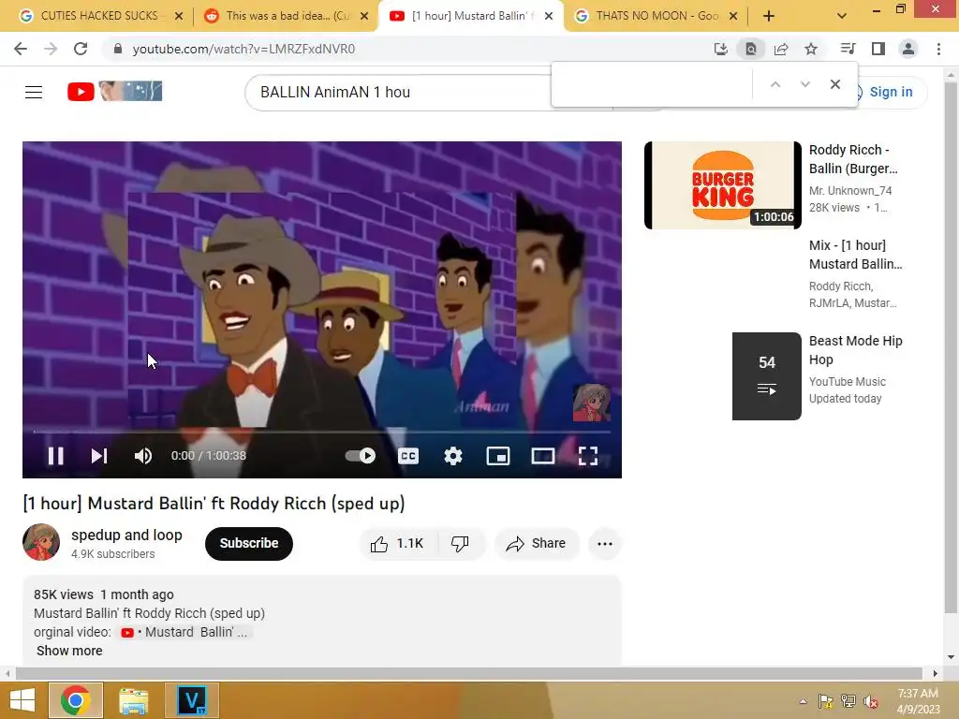Skip to the next video
This screenshot has width=959, height=719.
(x=99, y=456)
